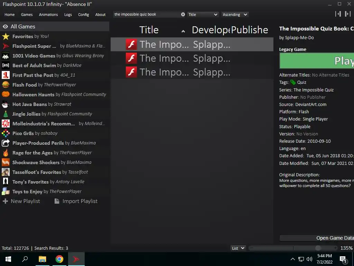Click the Developer column header
Screen dimensions: 354x266
tap(211, 30)
